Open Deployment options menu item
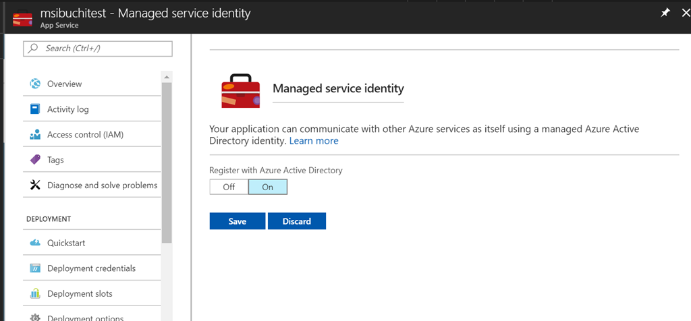 (85, 317)
